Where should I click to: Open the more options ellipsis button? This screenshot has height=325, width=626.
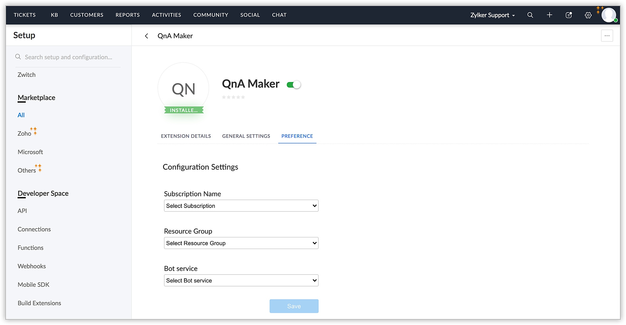(x=607, y=36)
